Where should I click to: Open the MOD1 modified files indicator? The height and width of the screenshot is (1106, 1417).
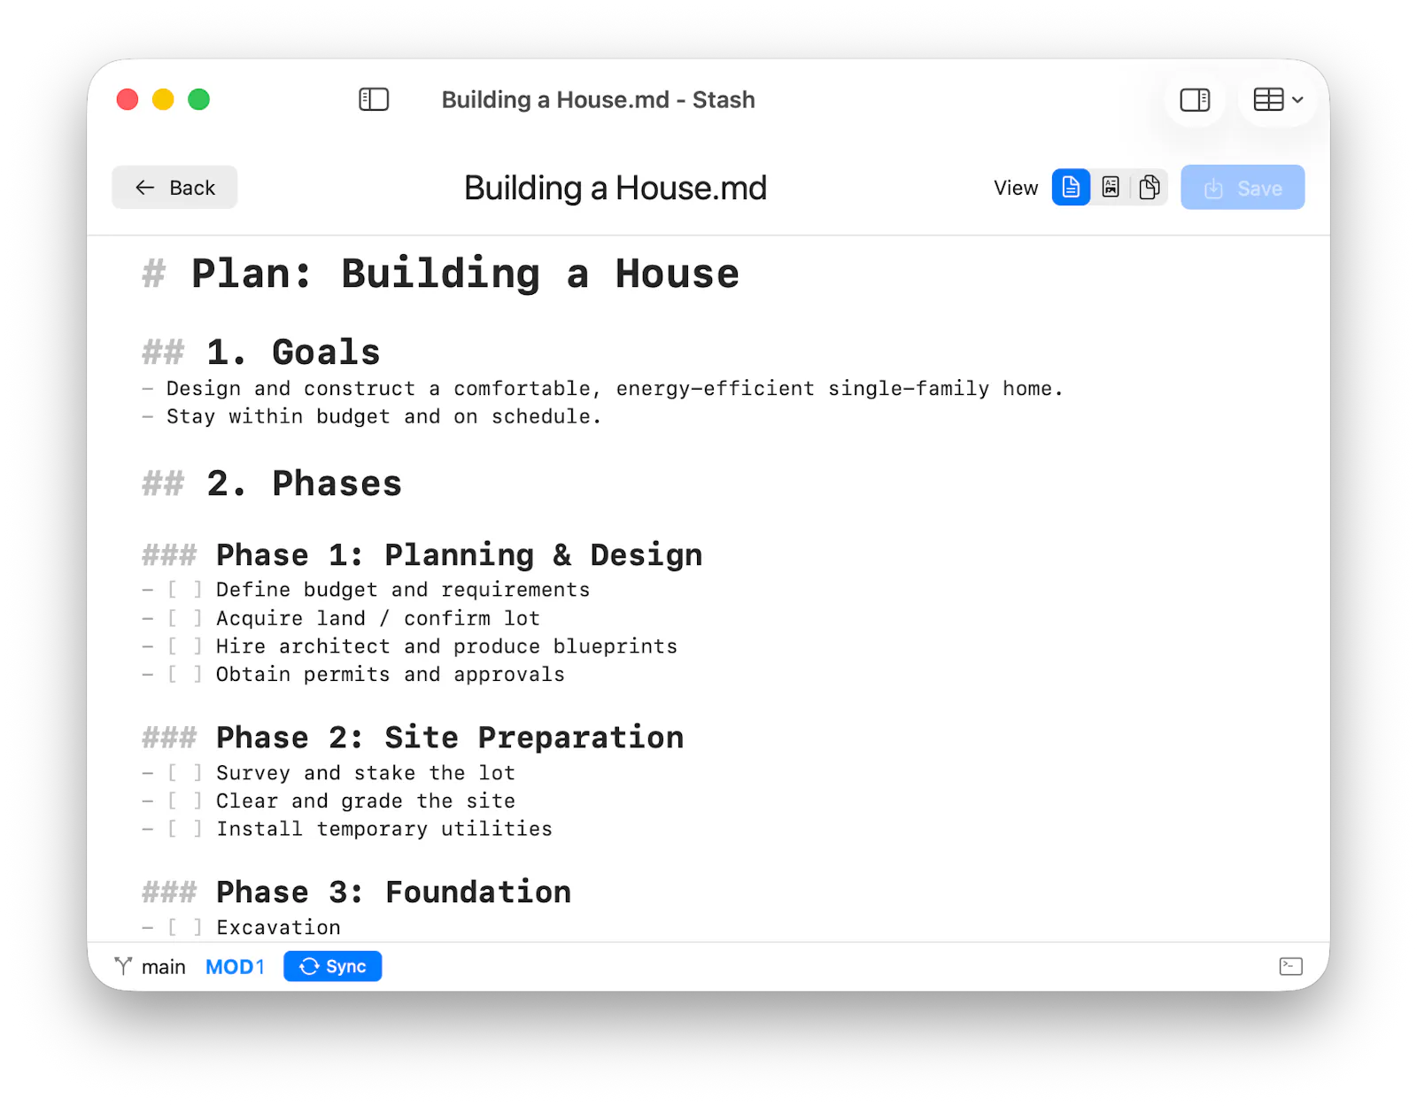point(236,967)
